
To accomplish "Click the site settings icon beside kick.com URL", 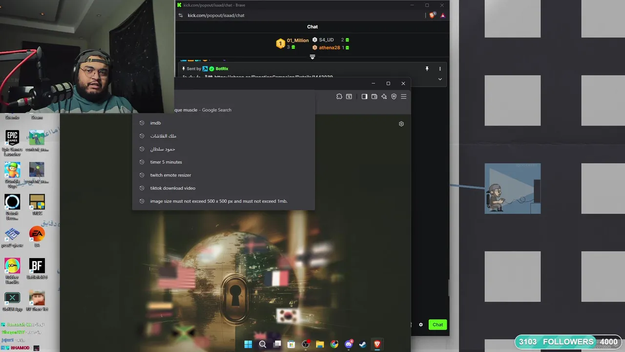I will [181, 15].
